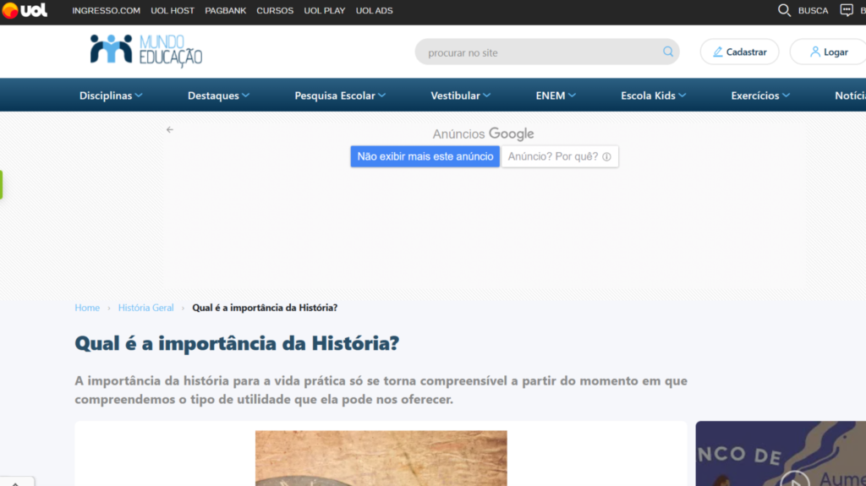
Task: Click the side banner illustration
Action: [781, 453]
